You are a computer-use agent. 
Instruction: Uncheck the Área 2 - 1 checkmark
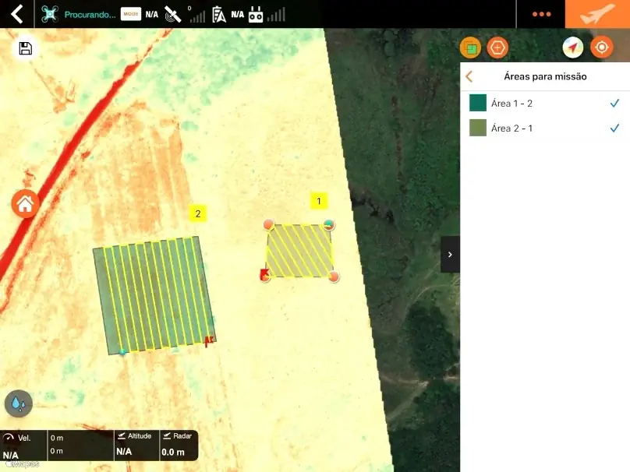coord(614,128)
